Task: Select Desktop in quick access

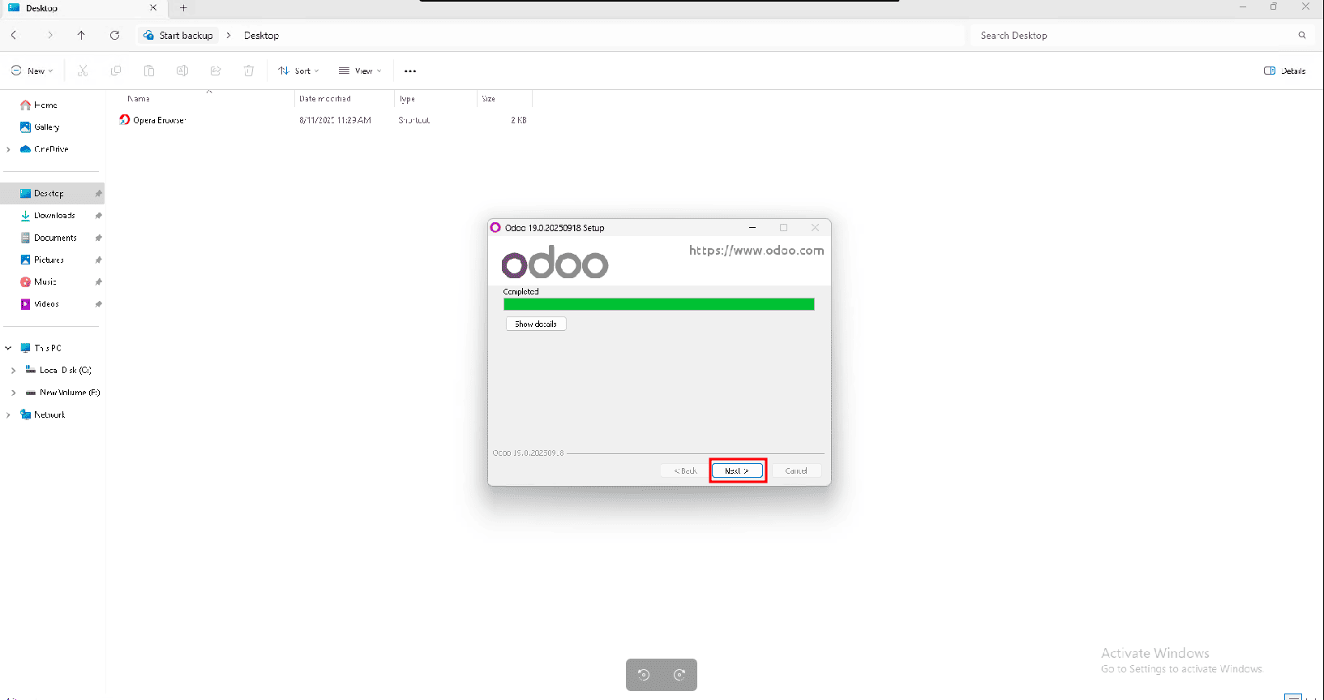Action: point(49,194)
